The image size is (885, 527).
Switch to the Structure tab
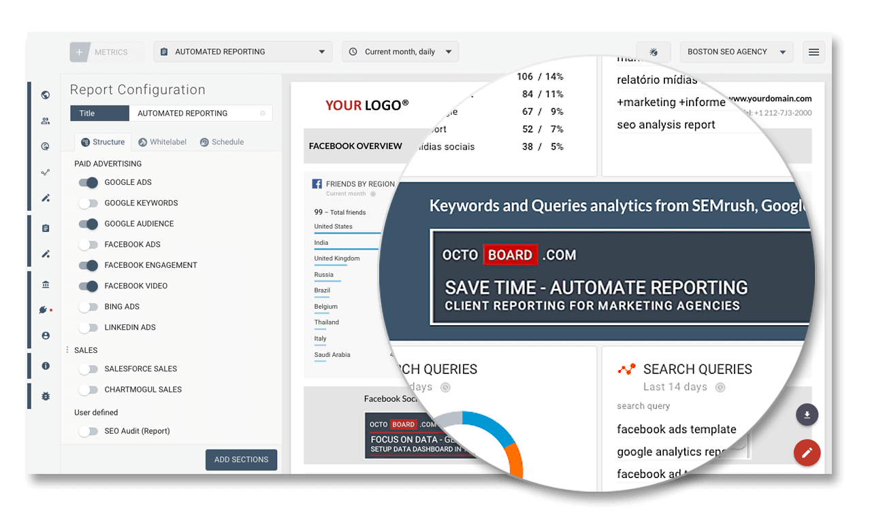pyautogui.click(x=103, y=142)
